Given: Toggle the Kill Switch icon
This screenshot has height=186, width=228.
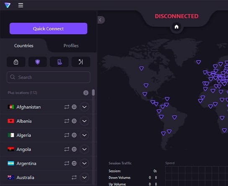Looking at the screenshot, I should coord(59,62).
